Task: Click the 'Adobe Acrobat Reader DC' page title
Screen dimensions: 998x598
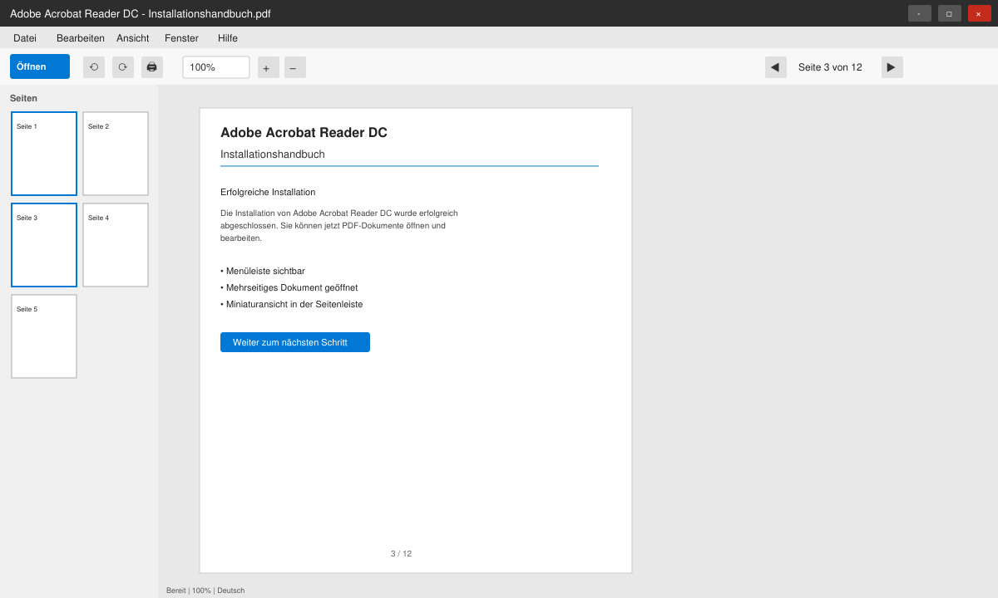Action: pos(304,133)
